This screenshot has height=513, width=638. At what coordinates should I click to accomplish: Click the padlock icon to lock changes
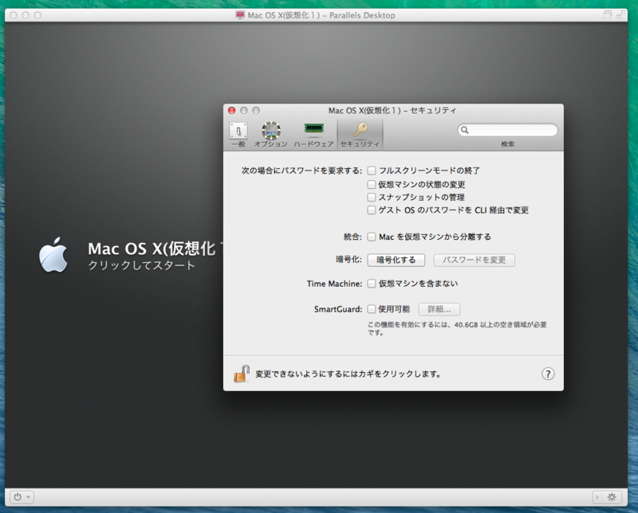tap(242, 374)
